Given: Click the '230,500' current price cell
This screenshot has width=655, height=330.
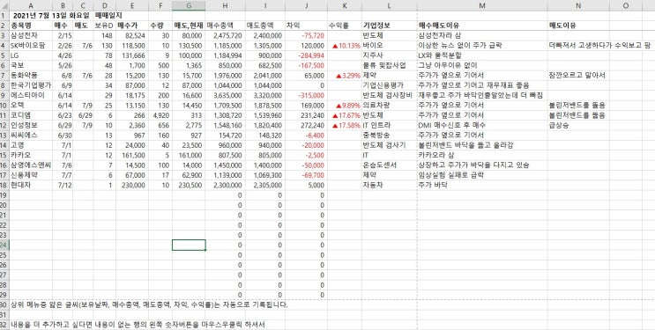Looking at the screenshot, I should point(189,185).
